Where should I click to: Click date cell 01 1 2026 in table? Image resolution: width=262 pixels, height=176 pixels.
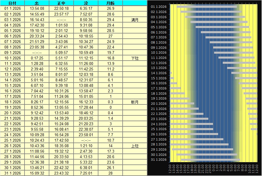(12, 9)
